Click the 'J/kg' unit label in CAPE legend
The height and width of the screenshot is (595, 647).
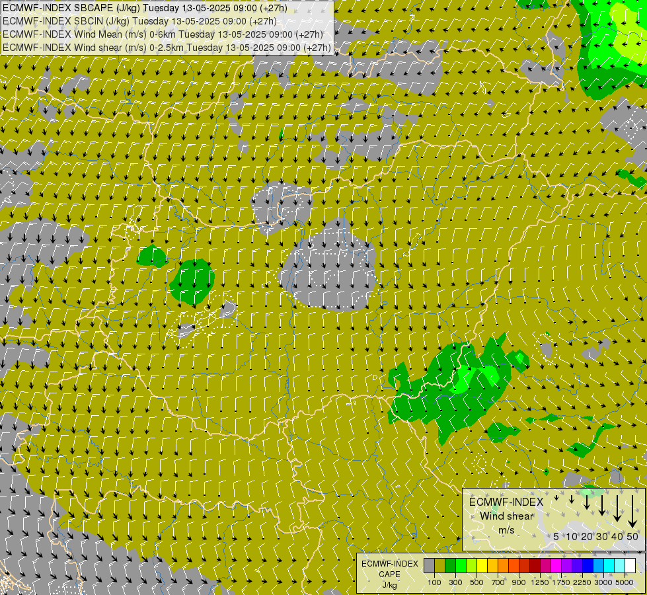click(x=389, y=585)
